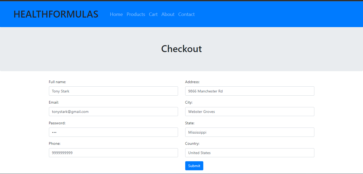Click the Checkout page heading
This screenshot has height=174, width=363.
tap(181, 49)
